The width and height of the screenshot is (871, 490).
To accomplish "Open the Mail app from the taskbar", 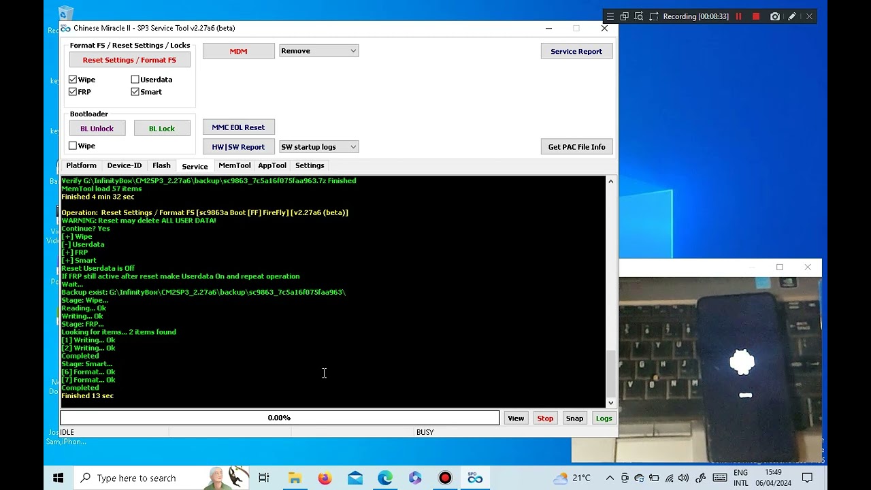I will click(355, 478).
